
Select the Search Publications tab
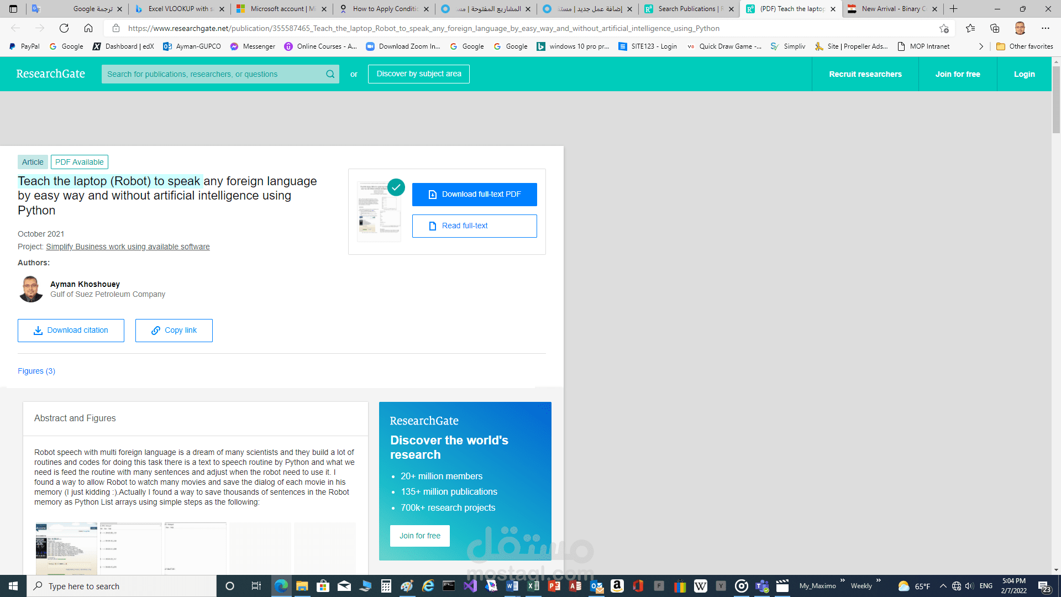coord(686,9)
